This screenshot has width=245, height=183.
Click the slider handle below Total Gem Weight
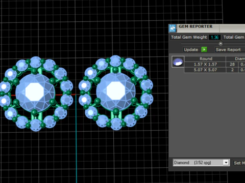pyautogui.click(x=220, y=44)
